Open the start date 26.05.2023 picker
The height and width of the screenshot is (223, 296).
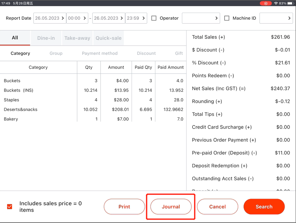point(50,18)
